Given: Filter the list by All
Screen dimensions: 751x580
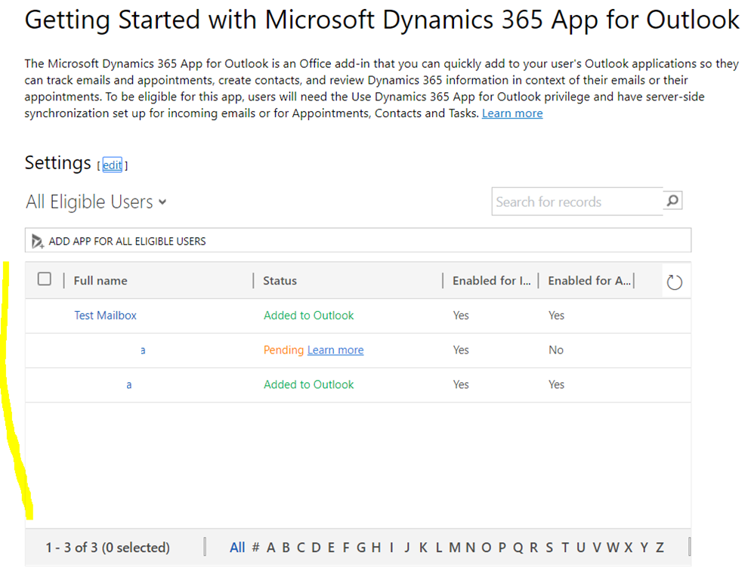Looking at the screenshot, I should 237,548.
